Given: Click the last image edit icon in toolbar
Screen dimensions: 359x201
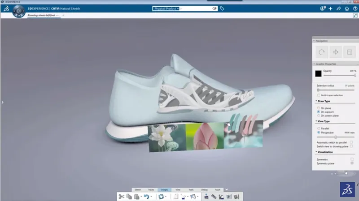Looking at the screenshot, I should coord(236,197).
